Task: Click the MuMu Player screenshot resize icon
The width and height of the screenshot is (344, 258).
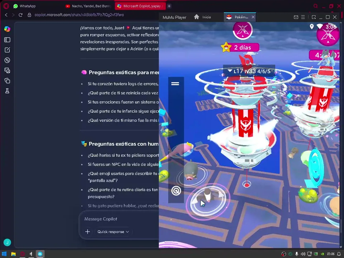Action: click(x=314, y=17)
